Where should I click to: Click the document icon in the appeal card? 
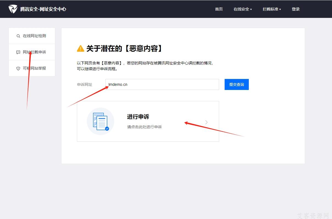[x=100, y=121]
